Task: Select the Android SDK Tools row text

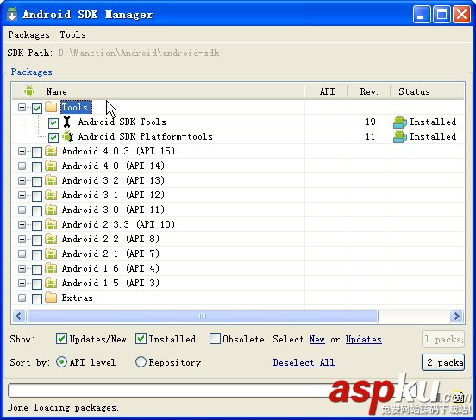Action: coord(122,122)
